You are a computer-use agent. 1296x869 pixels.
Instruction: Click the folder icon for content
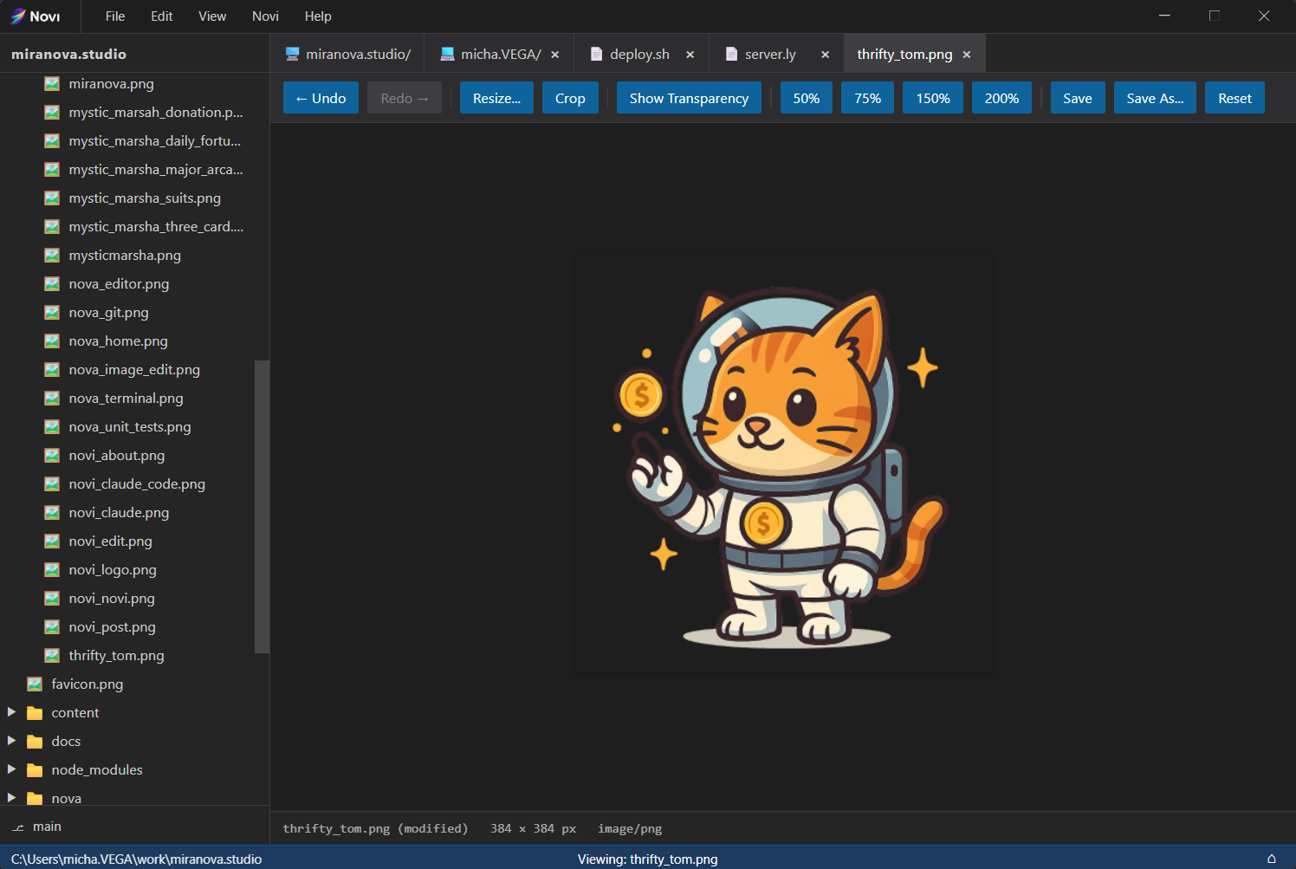[x=34, y=712]
